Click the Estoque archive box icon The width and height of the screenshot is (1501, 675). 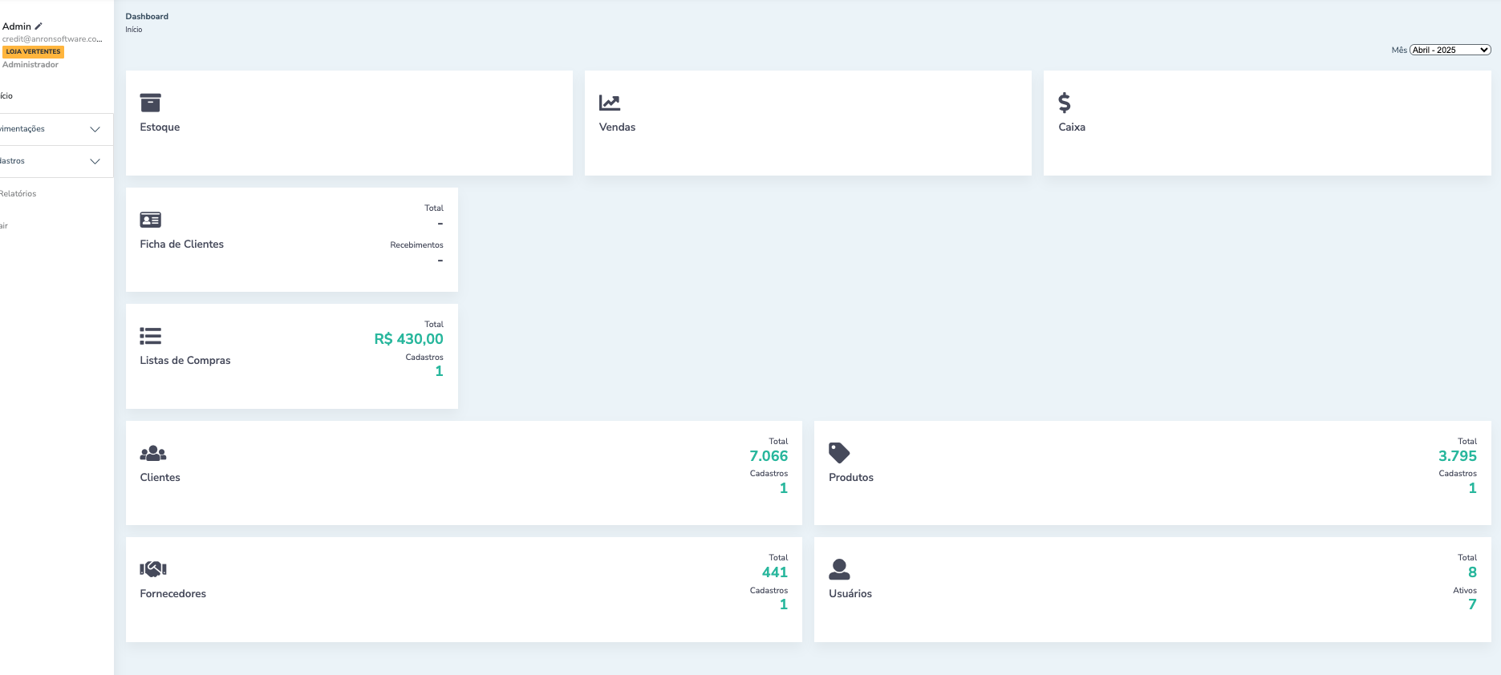pyautogui.click(x=150, y=103)
